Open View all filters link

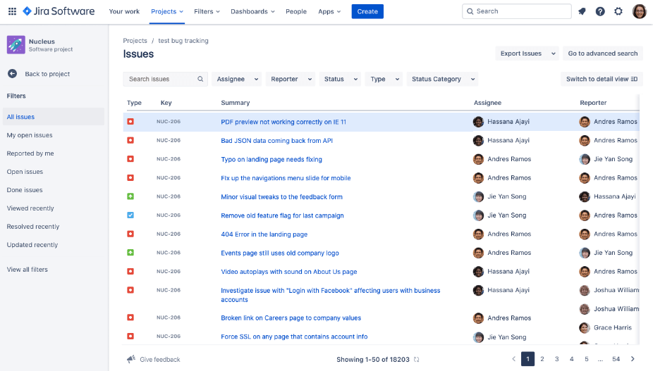(x=27, y=269)
